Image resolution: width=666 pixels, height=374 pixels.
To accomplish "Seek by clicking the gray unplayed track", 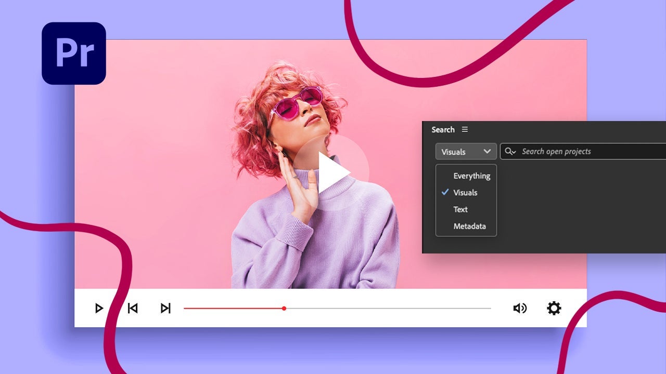I will 388,309.
